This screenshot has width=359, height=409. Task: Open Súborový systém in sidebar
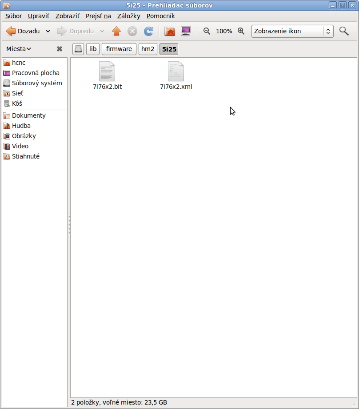pyautogui.click(x=36, y=83)
